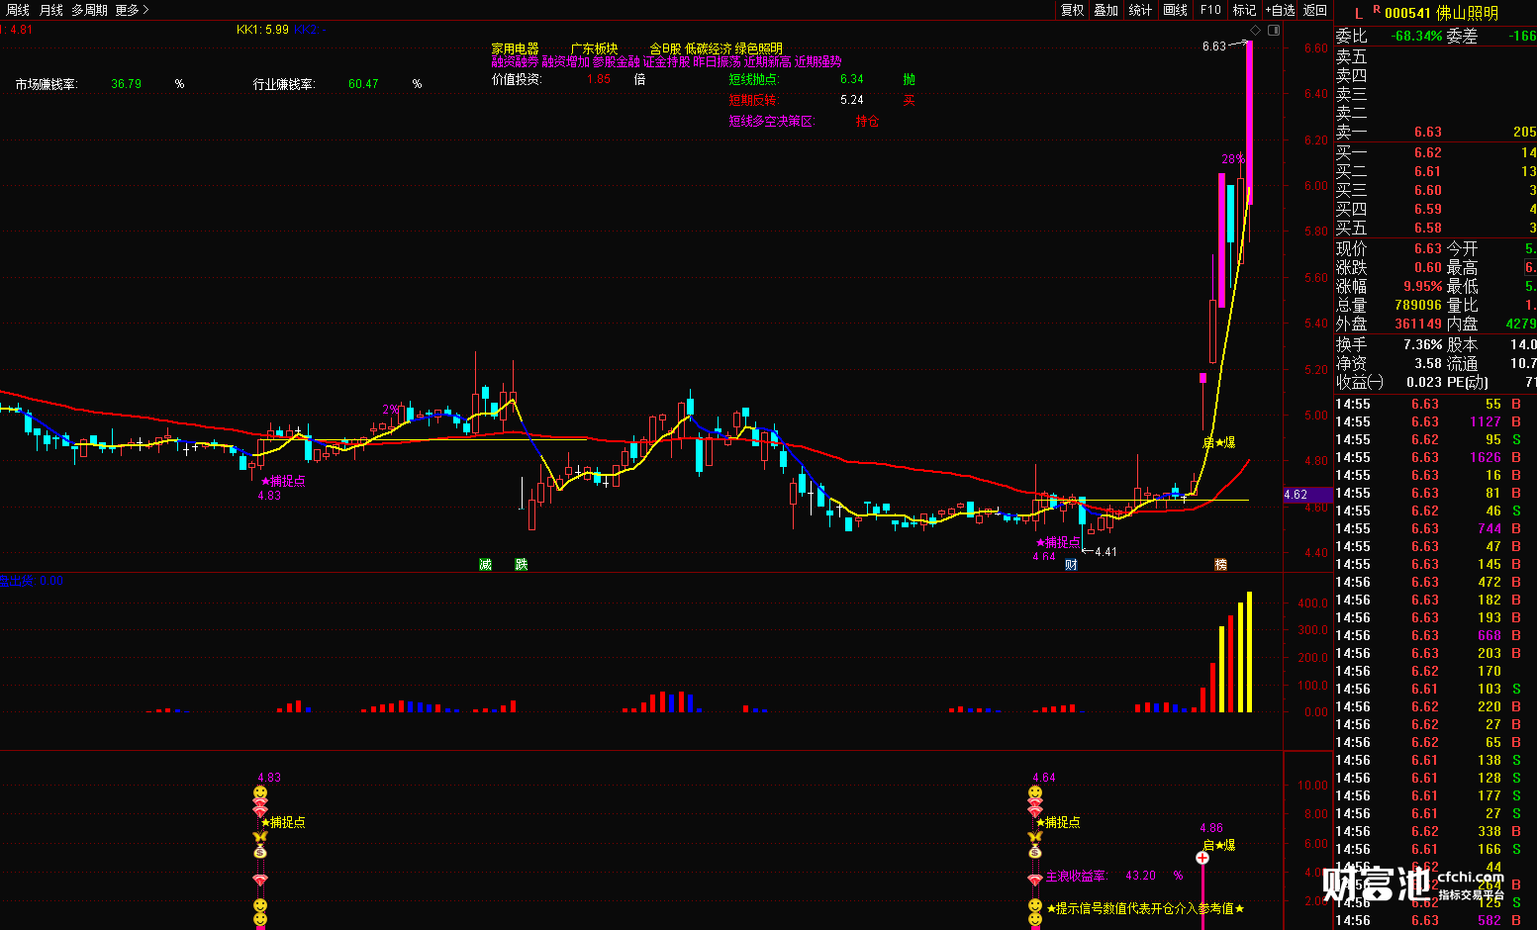Image resolution: width=1537 pixels, height=930 pixels.
Task: Open the 统计 statistics tool
Action: coord(1141,10)
